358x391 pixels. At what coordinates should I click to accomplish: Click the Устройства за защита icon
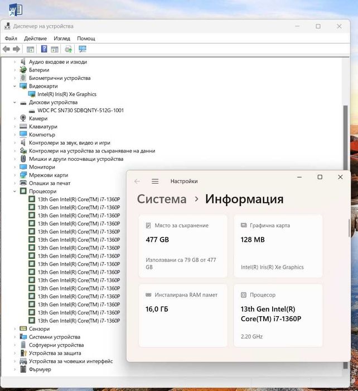point(23,353)
